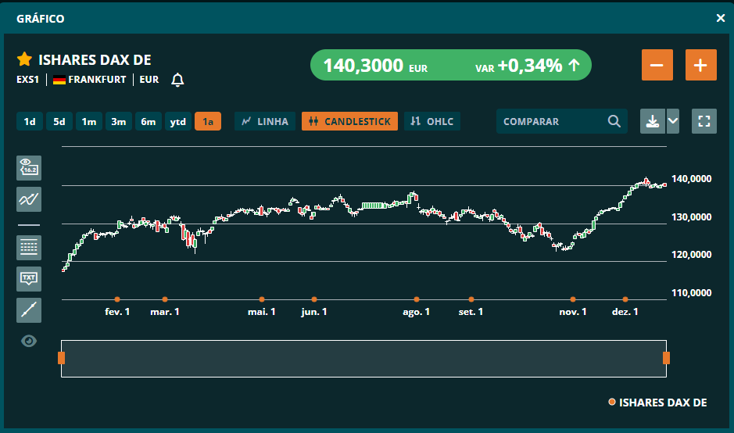Click the dez. 1 timeline marker dot
The height and width of the screenshot is (433, 734).
[x=625, y=299]
